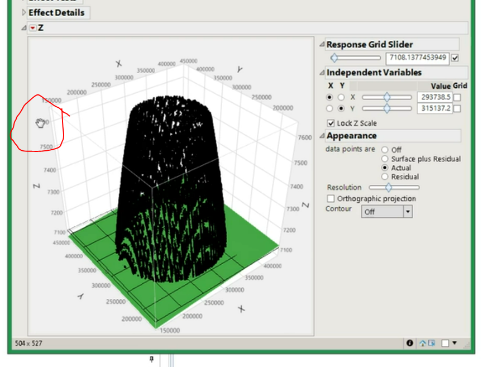
Task: Select Surface plus Residual data points
Action: (x=385, y=159)
